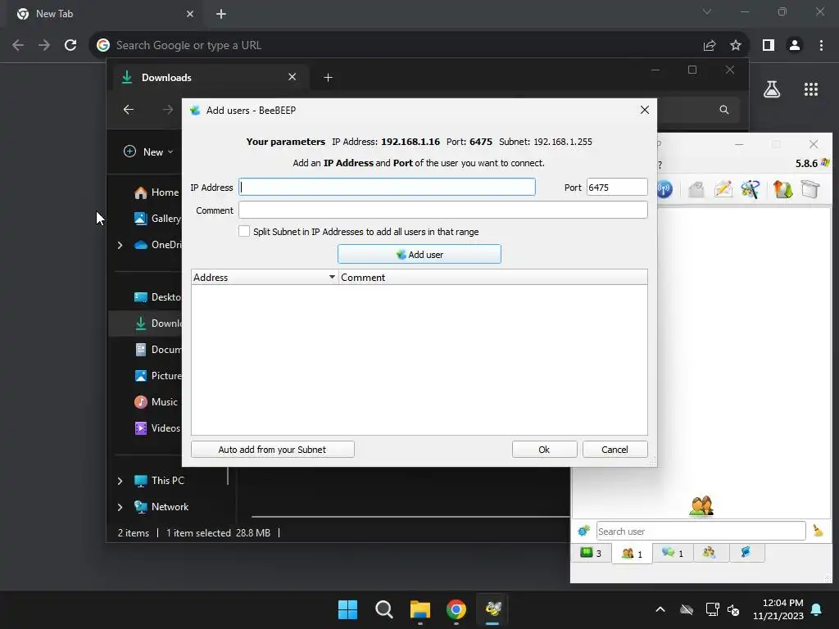Screen dimensions: 839x629
Task: Select Home in File Explorer sidebar
Action: [x=156, y=192]
